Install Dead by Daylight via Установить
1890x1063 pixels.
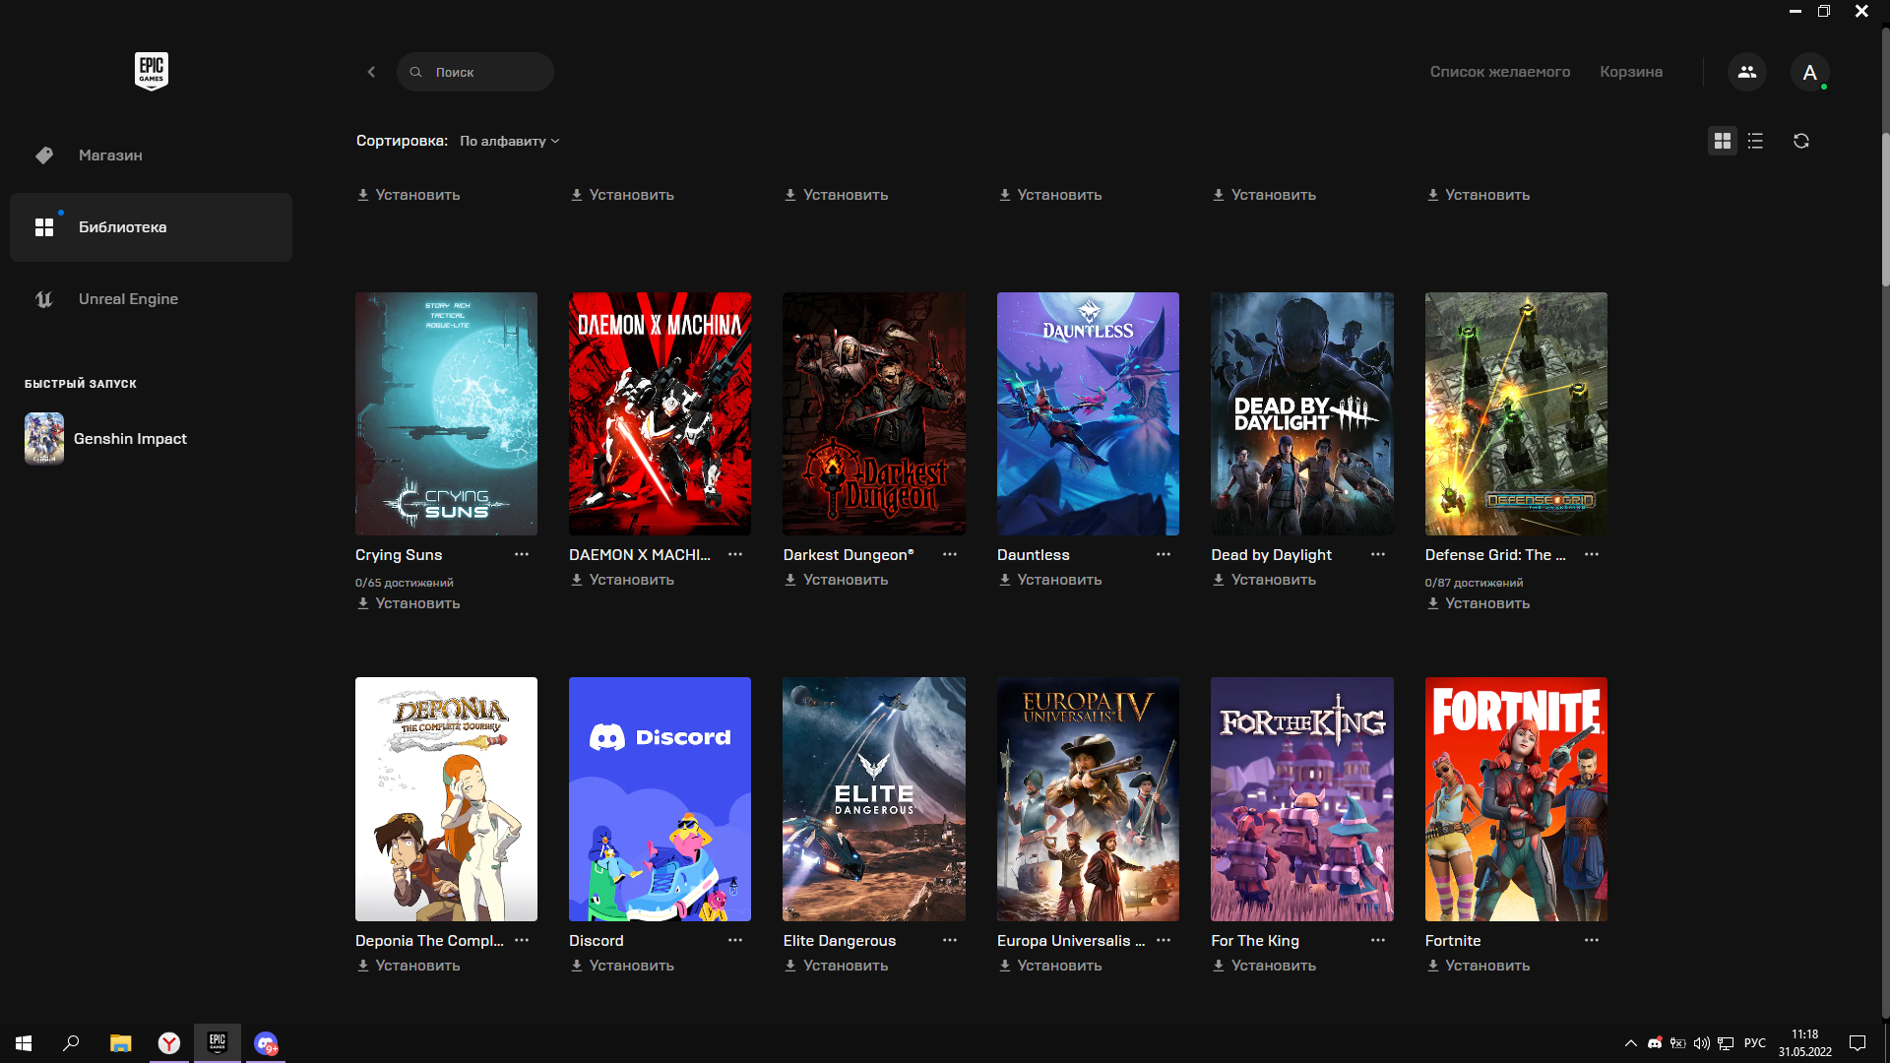[1265, 580]
